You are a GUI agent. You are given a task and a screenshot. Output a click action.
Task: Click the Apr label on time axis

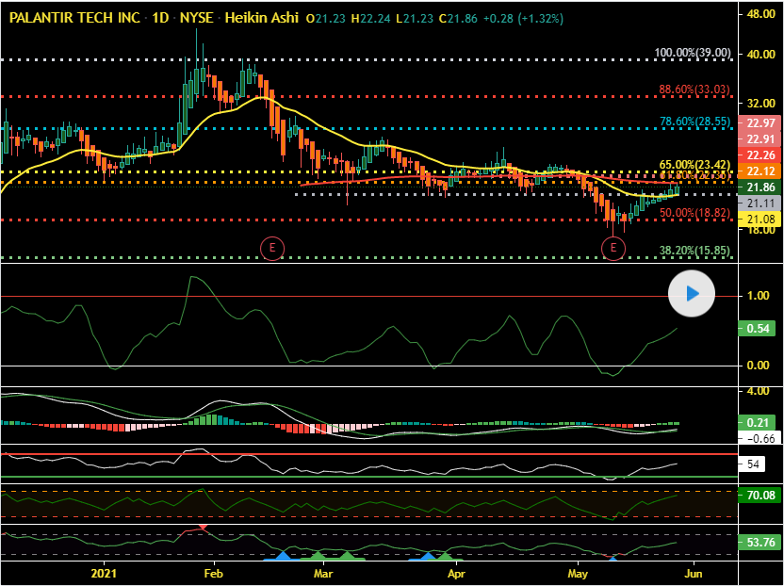[456, 573]
